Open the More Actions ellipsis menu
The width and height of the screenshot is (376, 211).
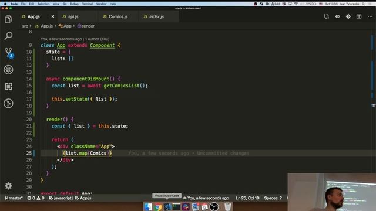point(370,16)
